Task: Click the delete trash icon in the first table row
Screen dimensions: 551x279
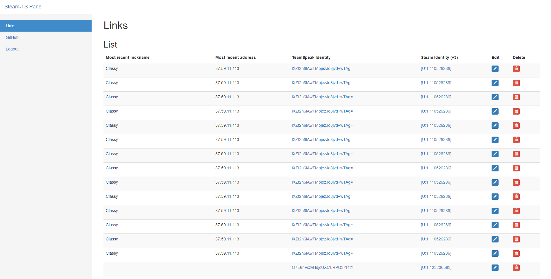Action: point(516,68)
